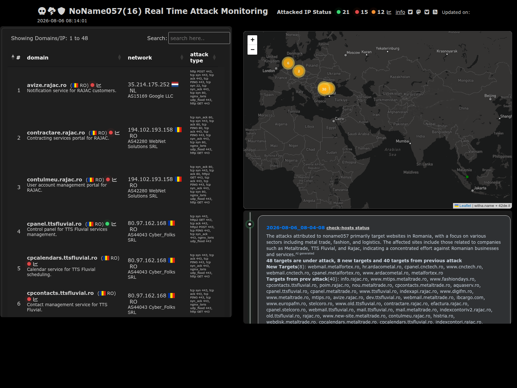Click the map cluster marker showing 6

click(288, 63)
